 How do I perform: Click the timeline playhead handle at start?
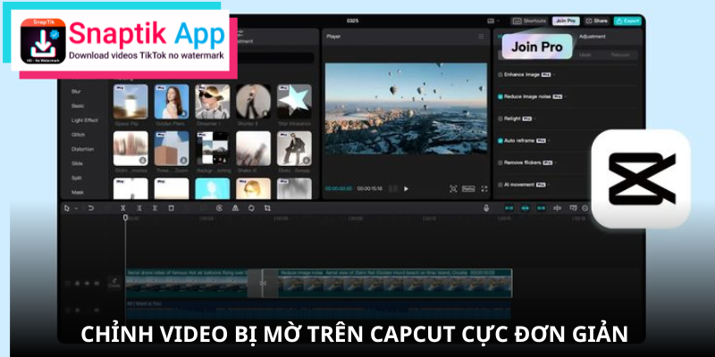coord(125,218)
